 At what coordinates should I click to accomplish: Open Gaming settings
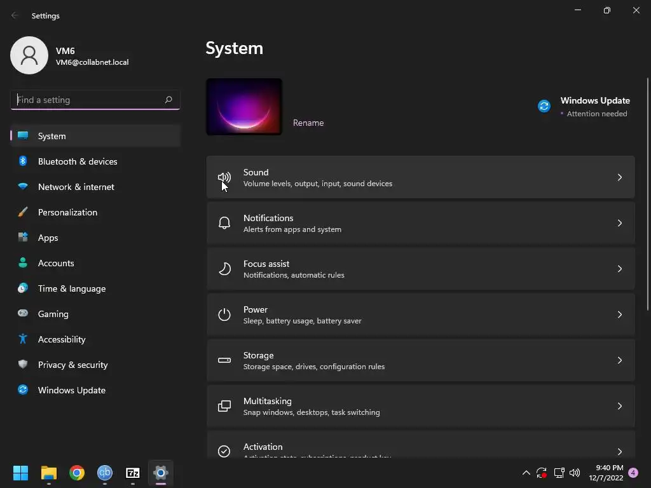(95, 314)
